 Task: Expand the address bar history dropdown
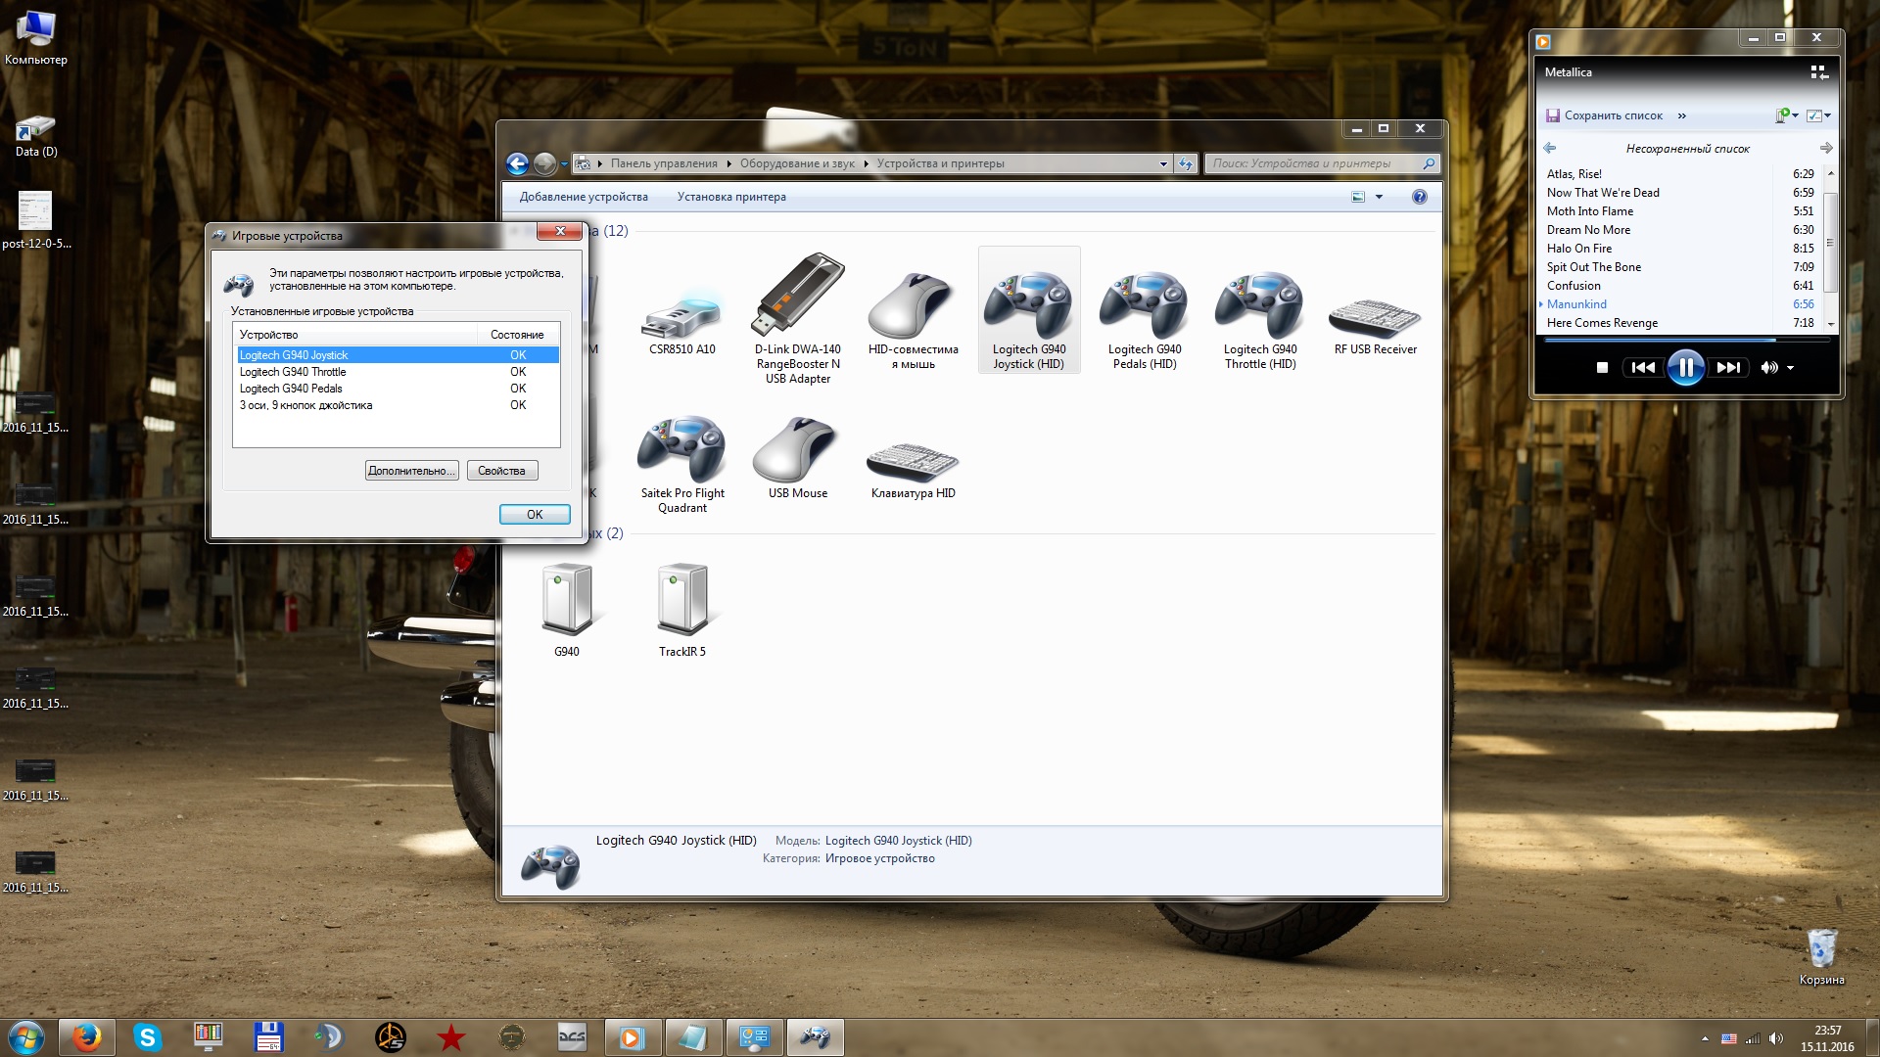1162,164
